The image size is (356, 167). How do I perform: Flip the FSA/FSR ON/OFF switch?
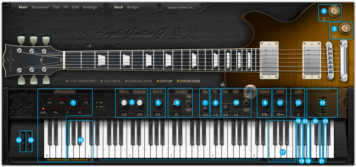click(246, 103)
